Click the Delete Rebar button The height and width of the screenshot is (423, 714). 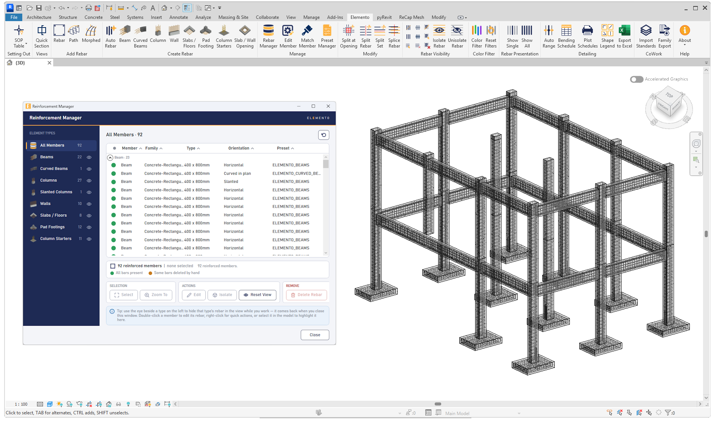click(x=306, y=295)
